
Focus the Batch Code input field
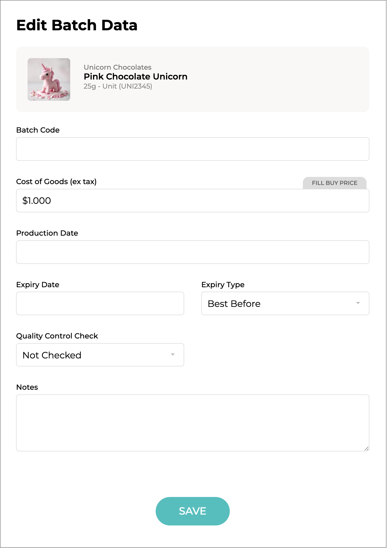tap(192, 149)
